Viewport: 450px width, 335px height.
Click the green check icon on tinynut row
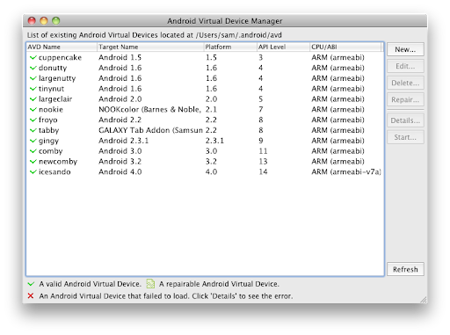(33, 89)
